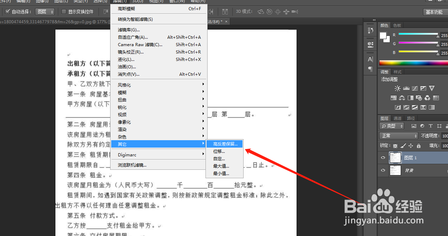
Task: Hide the 背景 layer eye icon
Action: (383, 170)
